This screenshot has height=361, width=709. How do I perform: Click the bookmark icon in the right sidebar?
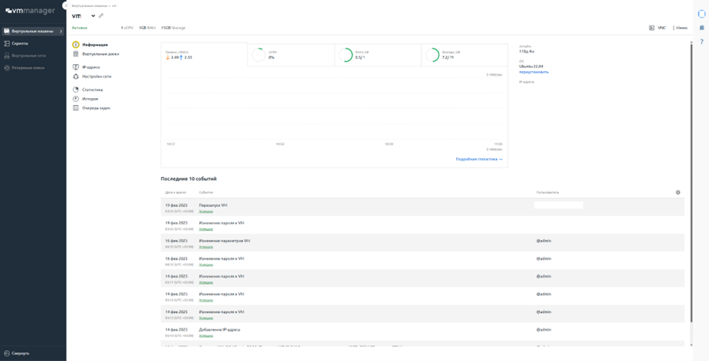click(701, 28)
